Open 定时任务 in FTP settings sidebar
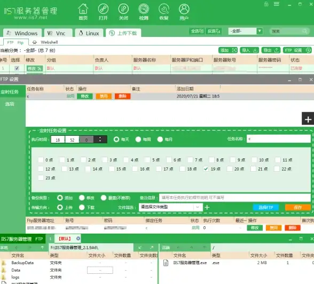Screen dimensions: 314x284 point(13,92)
